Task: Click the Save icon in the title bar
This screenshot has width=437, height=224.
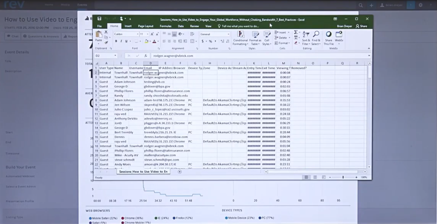Action: [99, 19]
